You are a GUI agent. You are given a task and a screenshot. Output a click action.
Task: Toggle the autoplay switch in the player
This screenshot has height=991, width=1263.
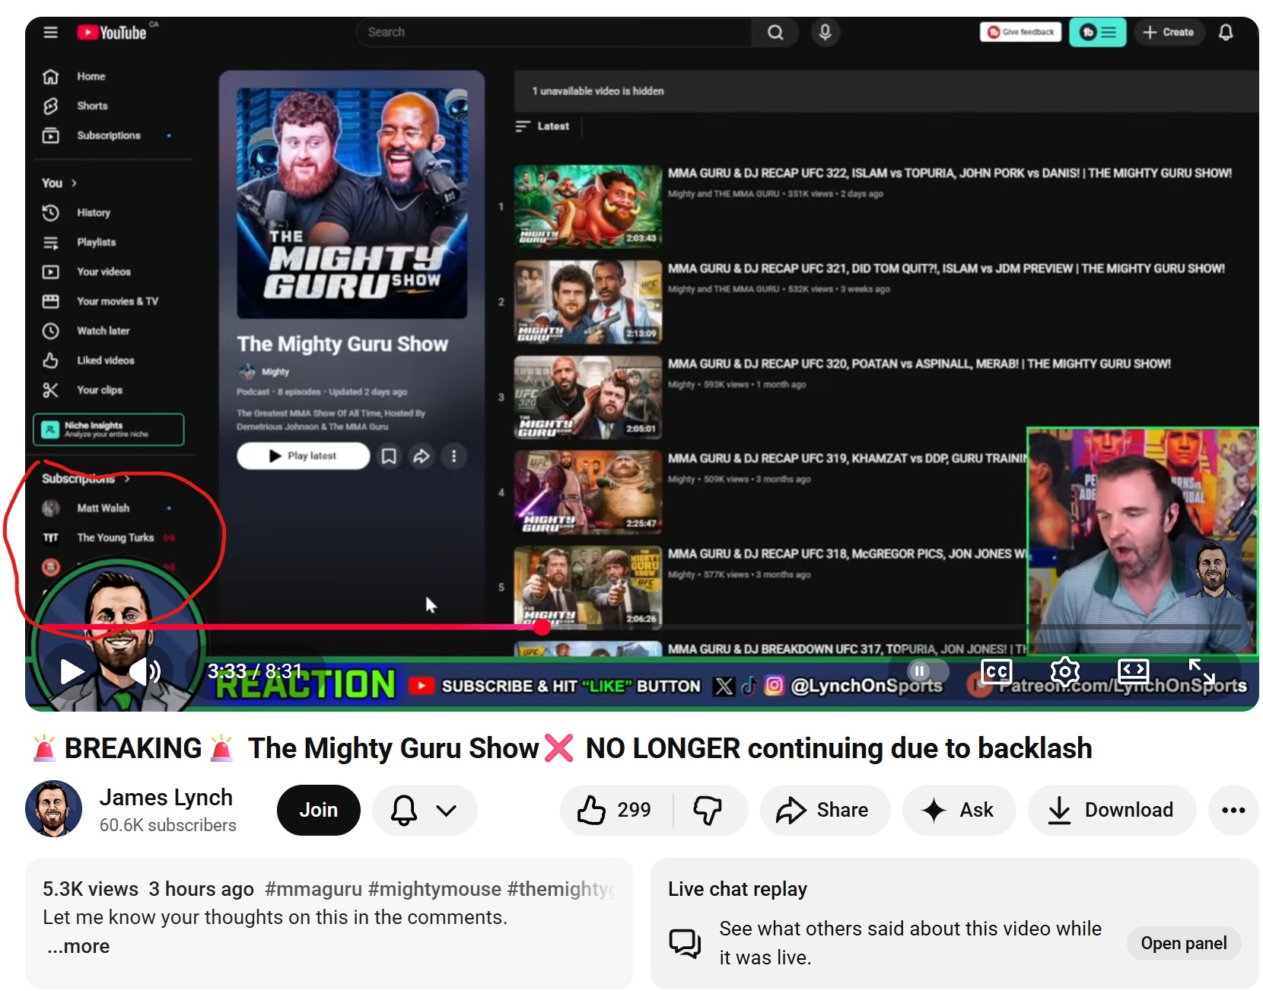[927, 671]
